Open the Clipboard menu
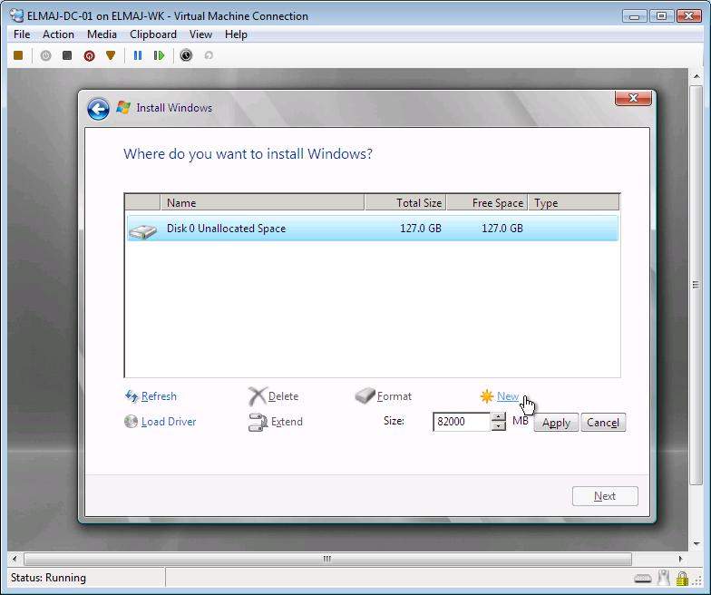Screen dimensions: 711x595 point(153,34)
